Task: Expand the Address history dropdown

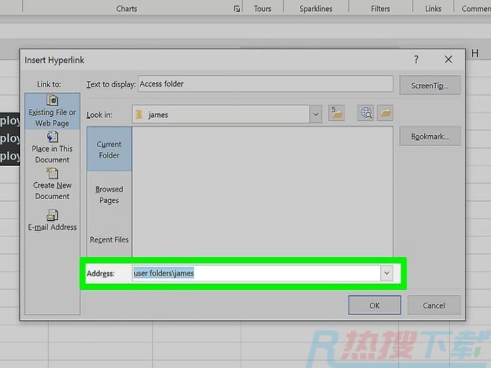Action: coord(386,273)
